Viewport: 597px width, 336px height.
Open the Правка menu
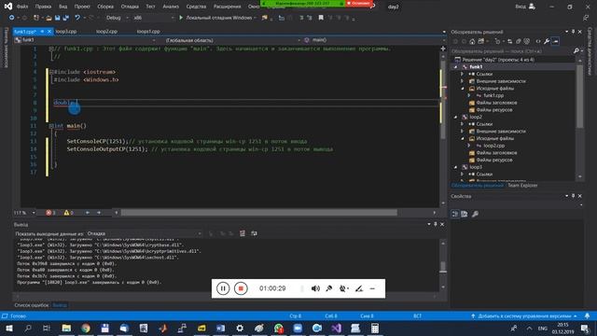(43, 7)
